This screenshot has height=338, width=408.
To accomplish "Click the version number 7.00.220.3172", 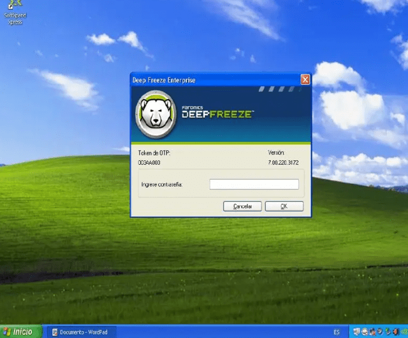I will pos(283,162).
